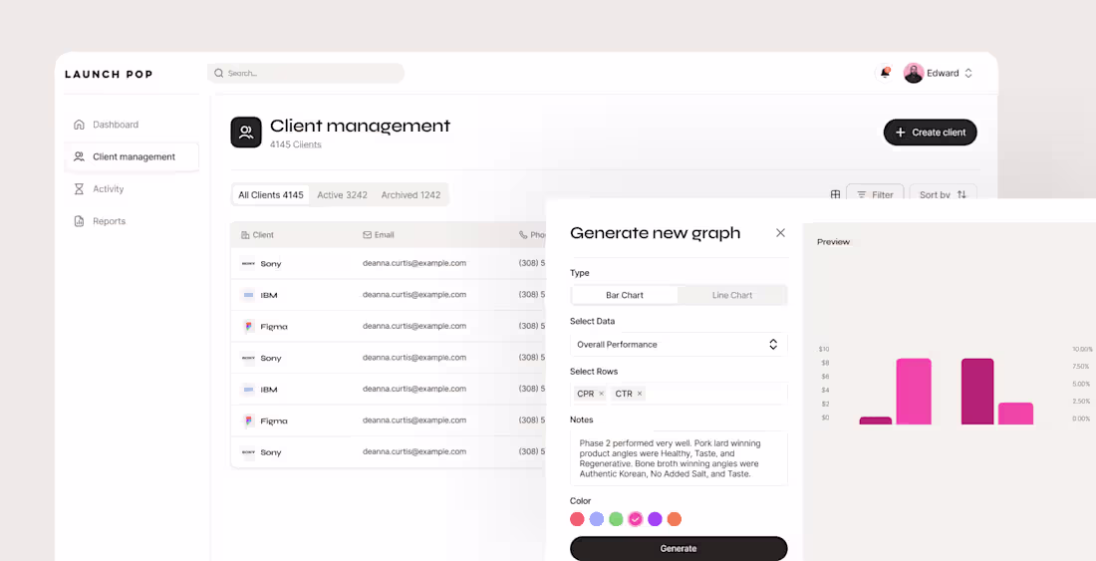Select the Line Chart type
Image resolution: width=1096 pixels, height=561 pixels.
pos(732,295)
